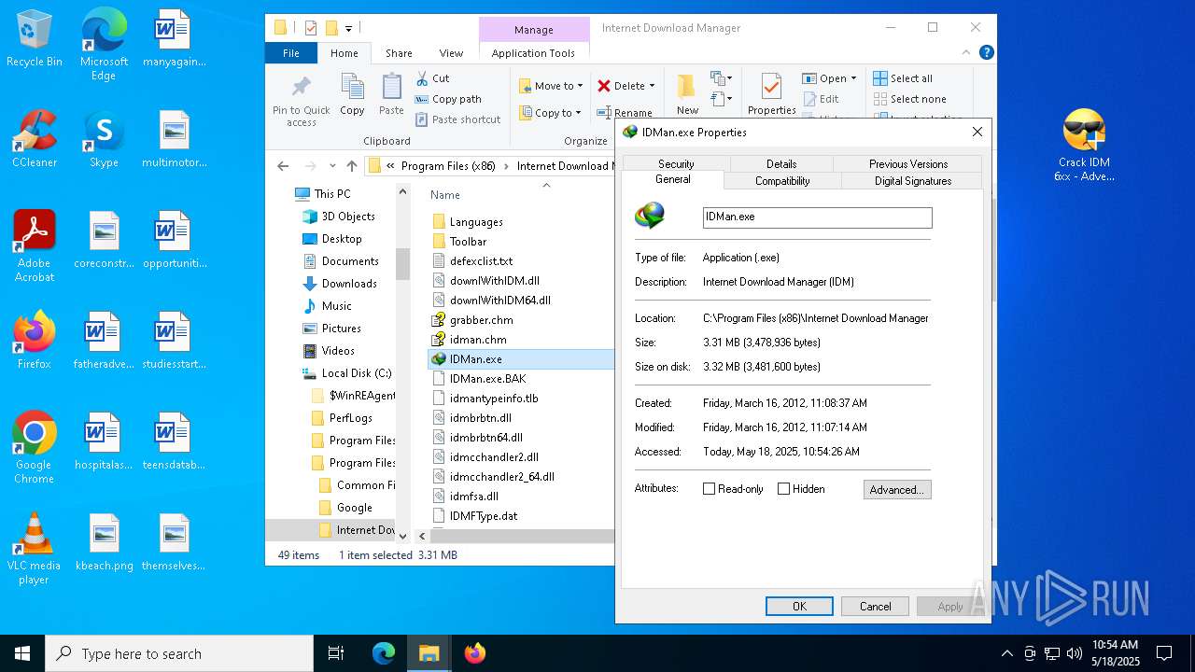
Task: Click Select none in ribbon
Action: coord(909,99)
